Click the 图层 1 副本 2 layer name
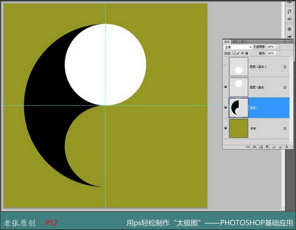Screen dimensions: 296x230 coord(258,67)
